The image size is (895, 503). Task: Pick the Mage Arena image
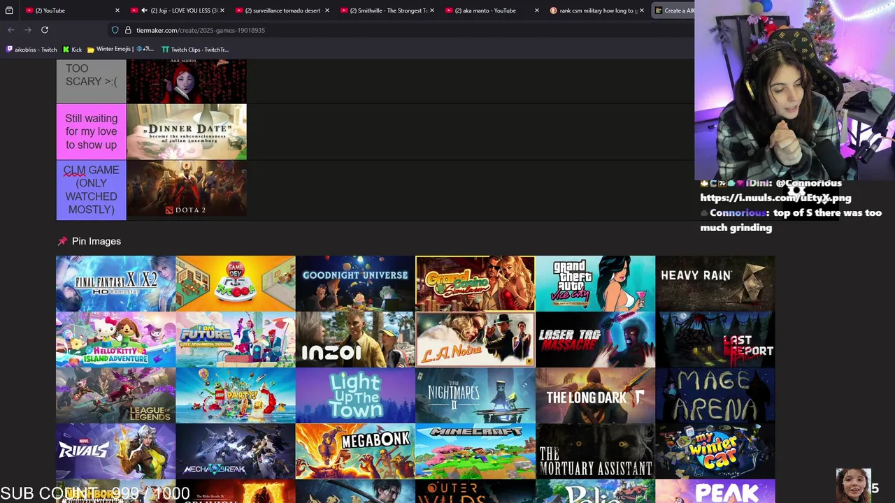tap(715, 395)
